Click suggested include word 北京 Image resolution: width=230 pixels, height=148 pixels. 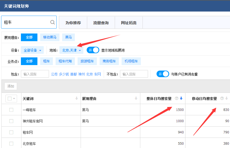[x=89, y=74]
